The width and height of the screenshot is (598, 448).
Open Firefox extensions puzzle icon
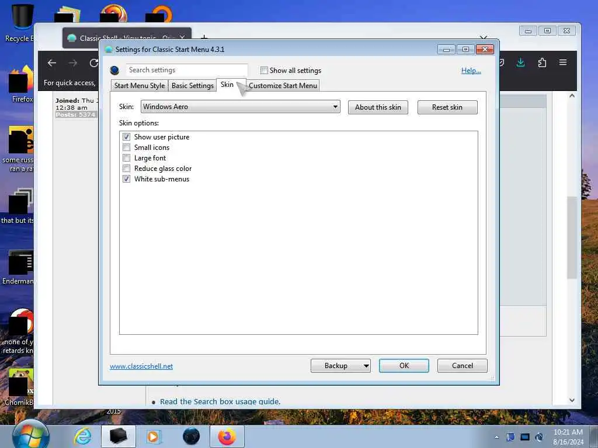pos(542,62)
